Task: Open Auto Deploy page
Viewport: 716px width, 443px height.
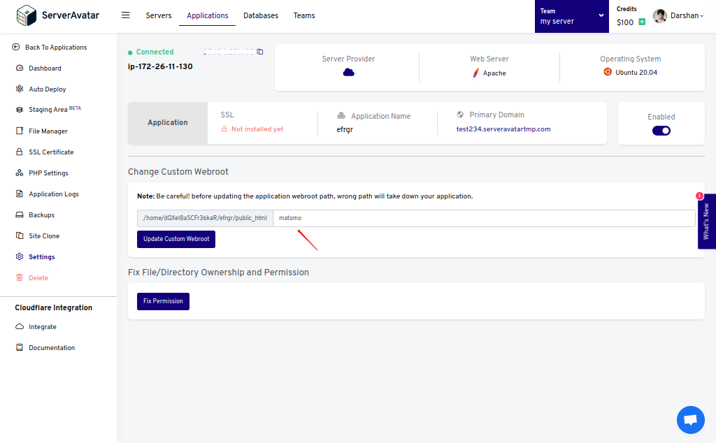Action: (x=47, y=89)
